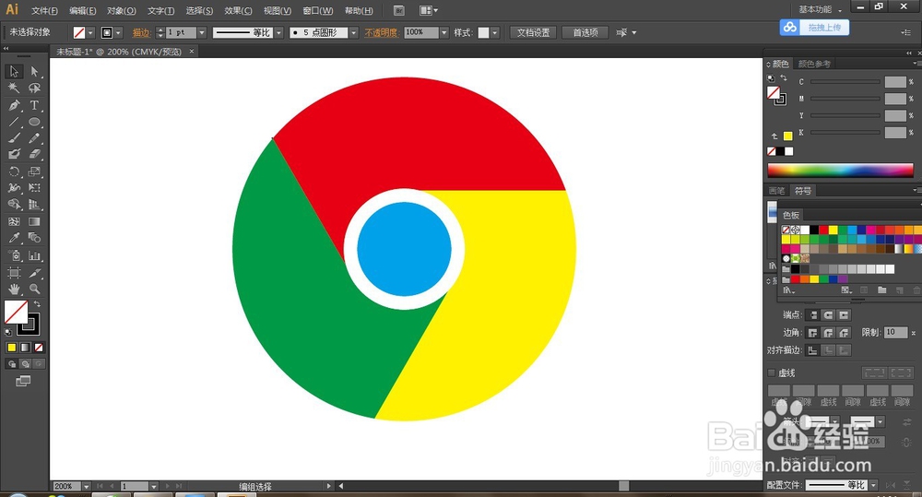Select the Direct Selection tool
The width and height of the screenshot is (922, 497).
coord(34,71)
